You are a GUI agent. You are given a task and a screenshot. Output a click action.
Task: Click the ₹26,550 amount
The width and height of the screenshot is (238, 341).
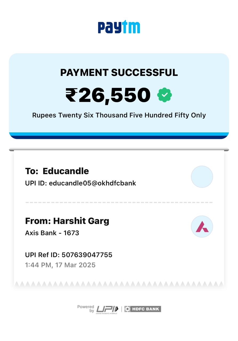pyautogui.click(x=108, y=95)
